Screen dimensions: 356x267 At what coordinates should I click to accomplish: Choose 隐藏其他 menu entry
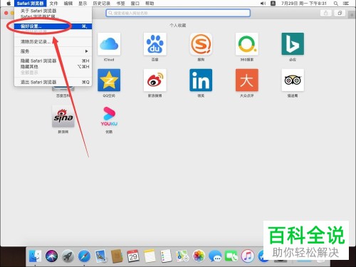tap(53, 67)
